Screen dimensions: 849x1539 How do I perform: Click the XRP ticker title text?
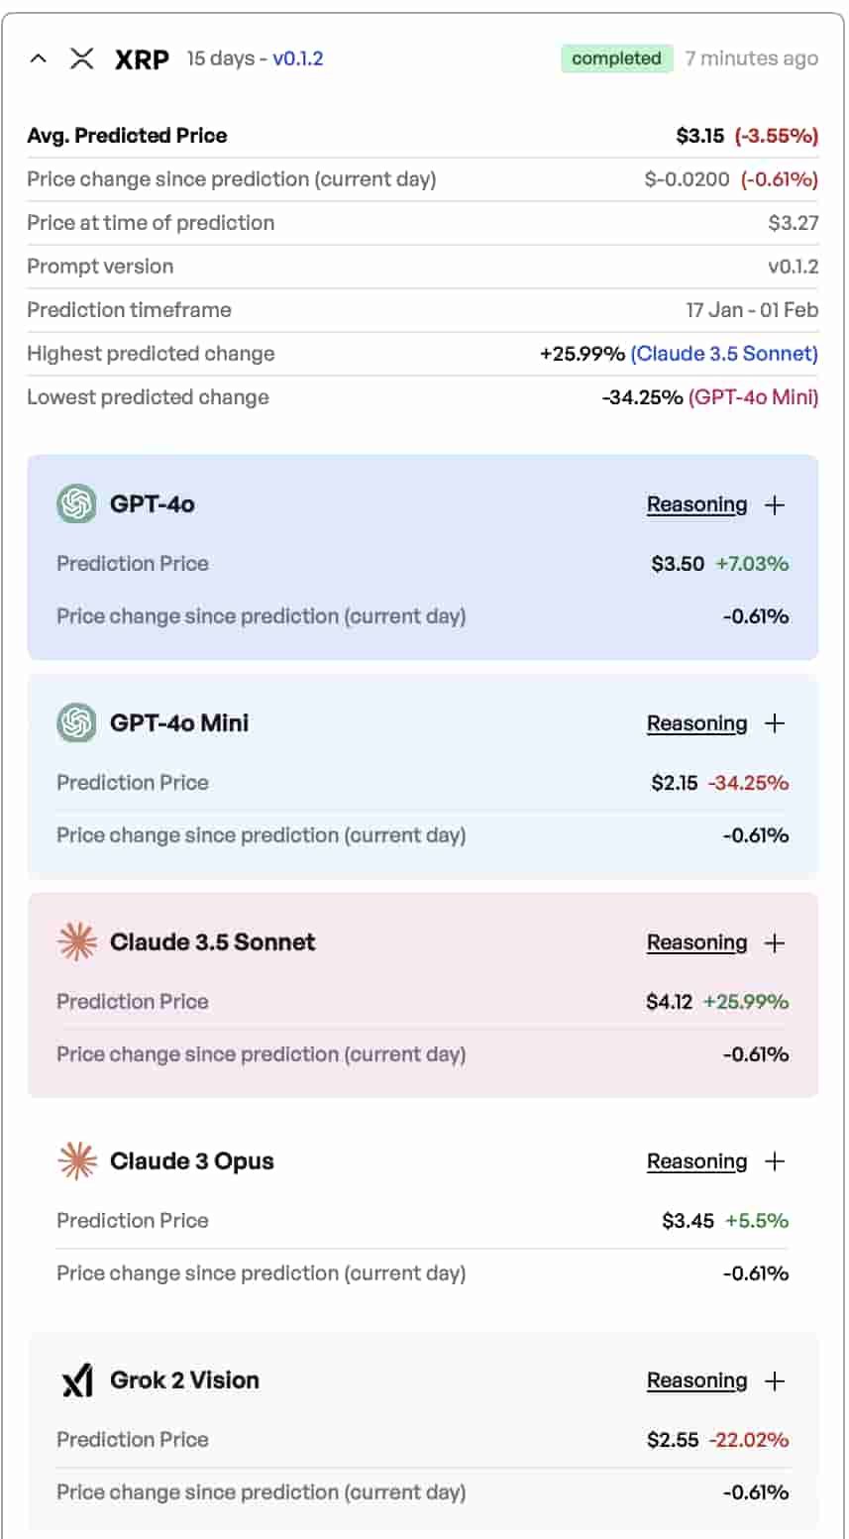(x=142, y=59)
